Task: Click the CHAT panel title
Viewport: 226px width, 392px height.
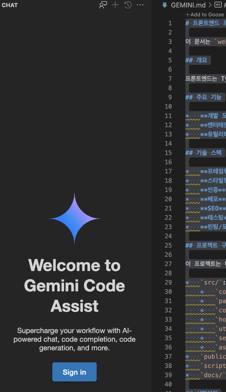Action: (x=10, y=5)
